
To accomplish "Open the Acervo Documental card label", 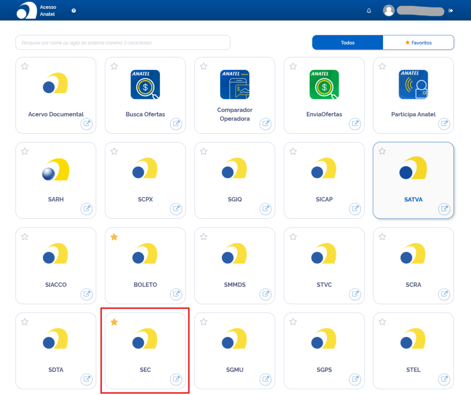I will (56, 114).
